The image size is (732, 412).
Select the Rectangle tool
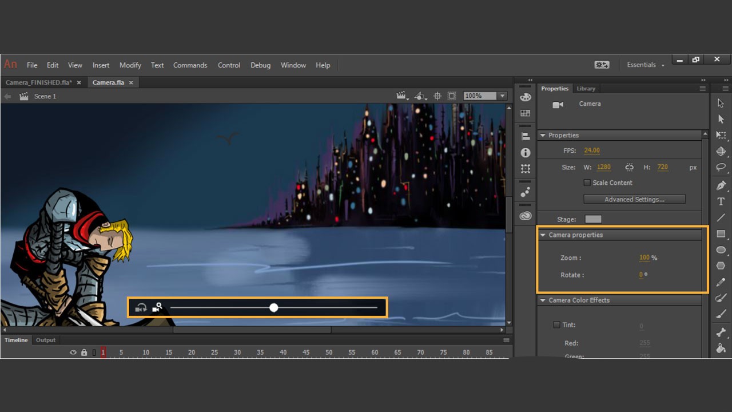pos(721,233)
